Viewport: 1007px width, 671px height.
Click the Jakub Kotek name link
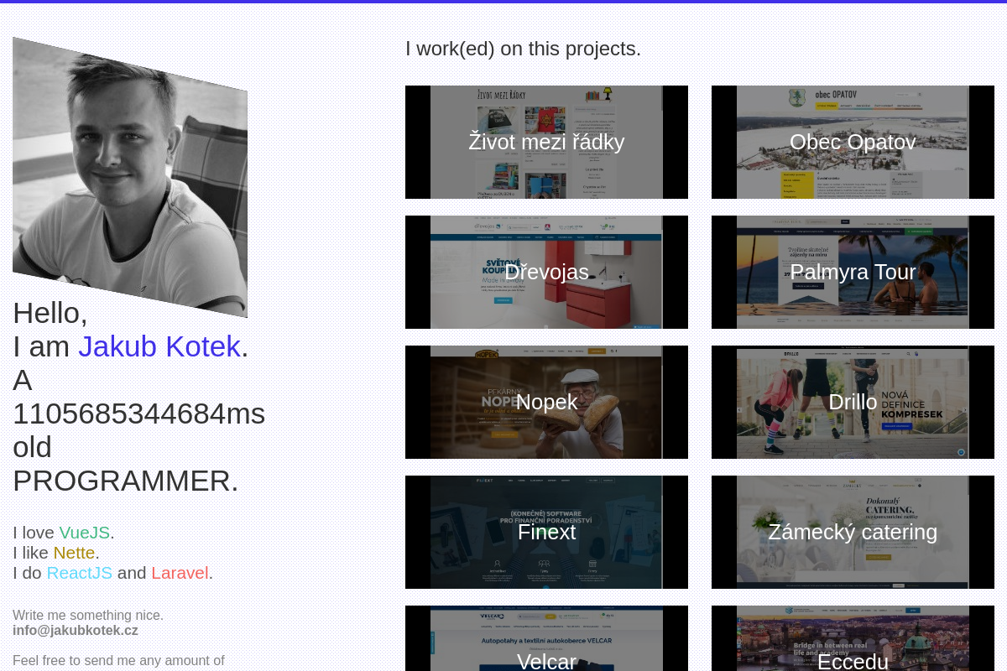click(x=159, y=346)
